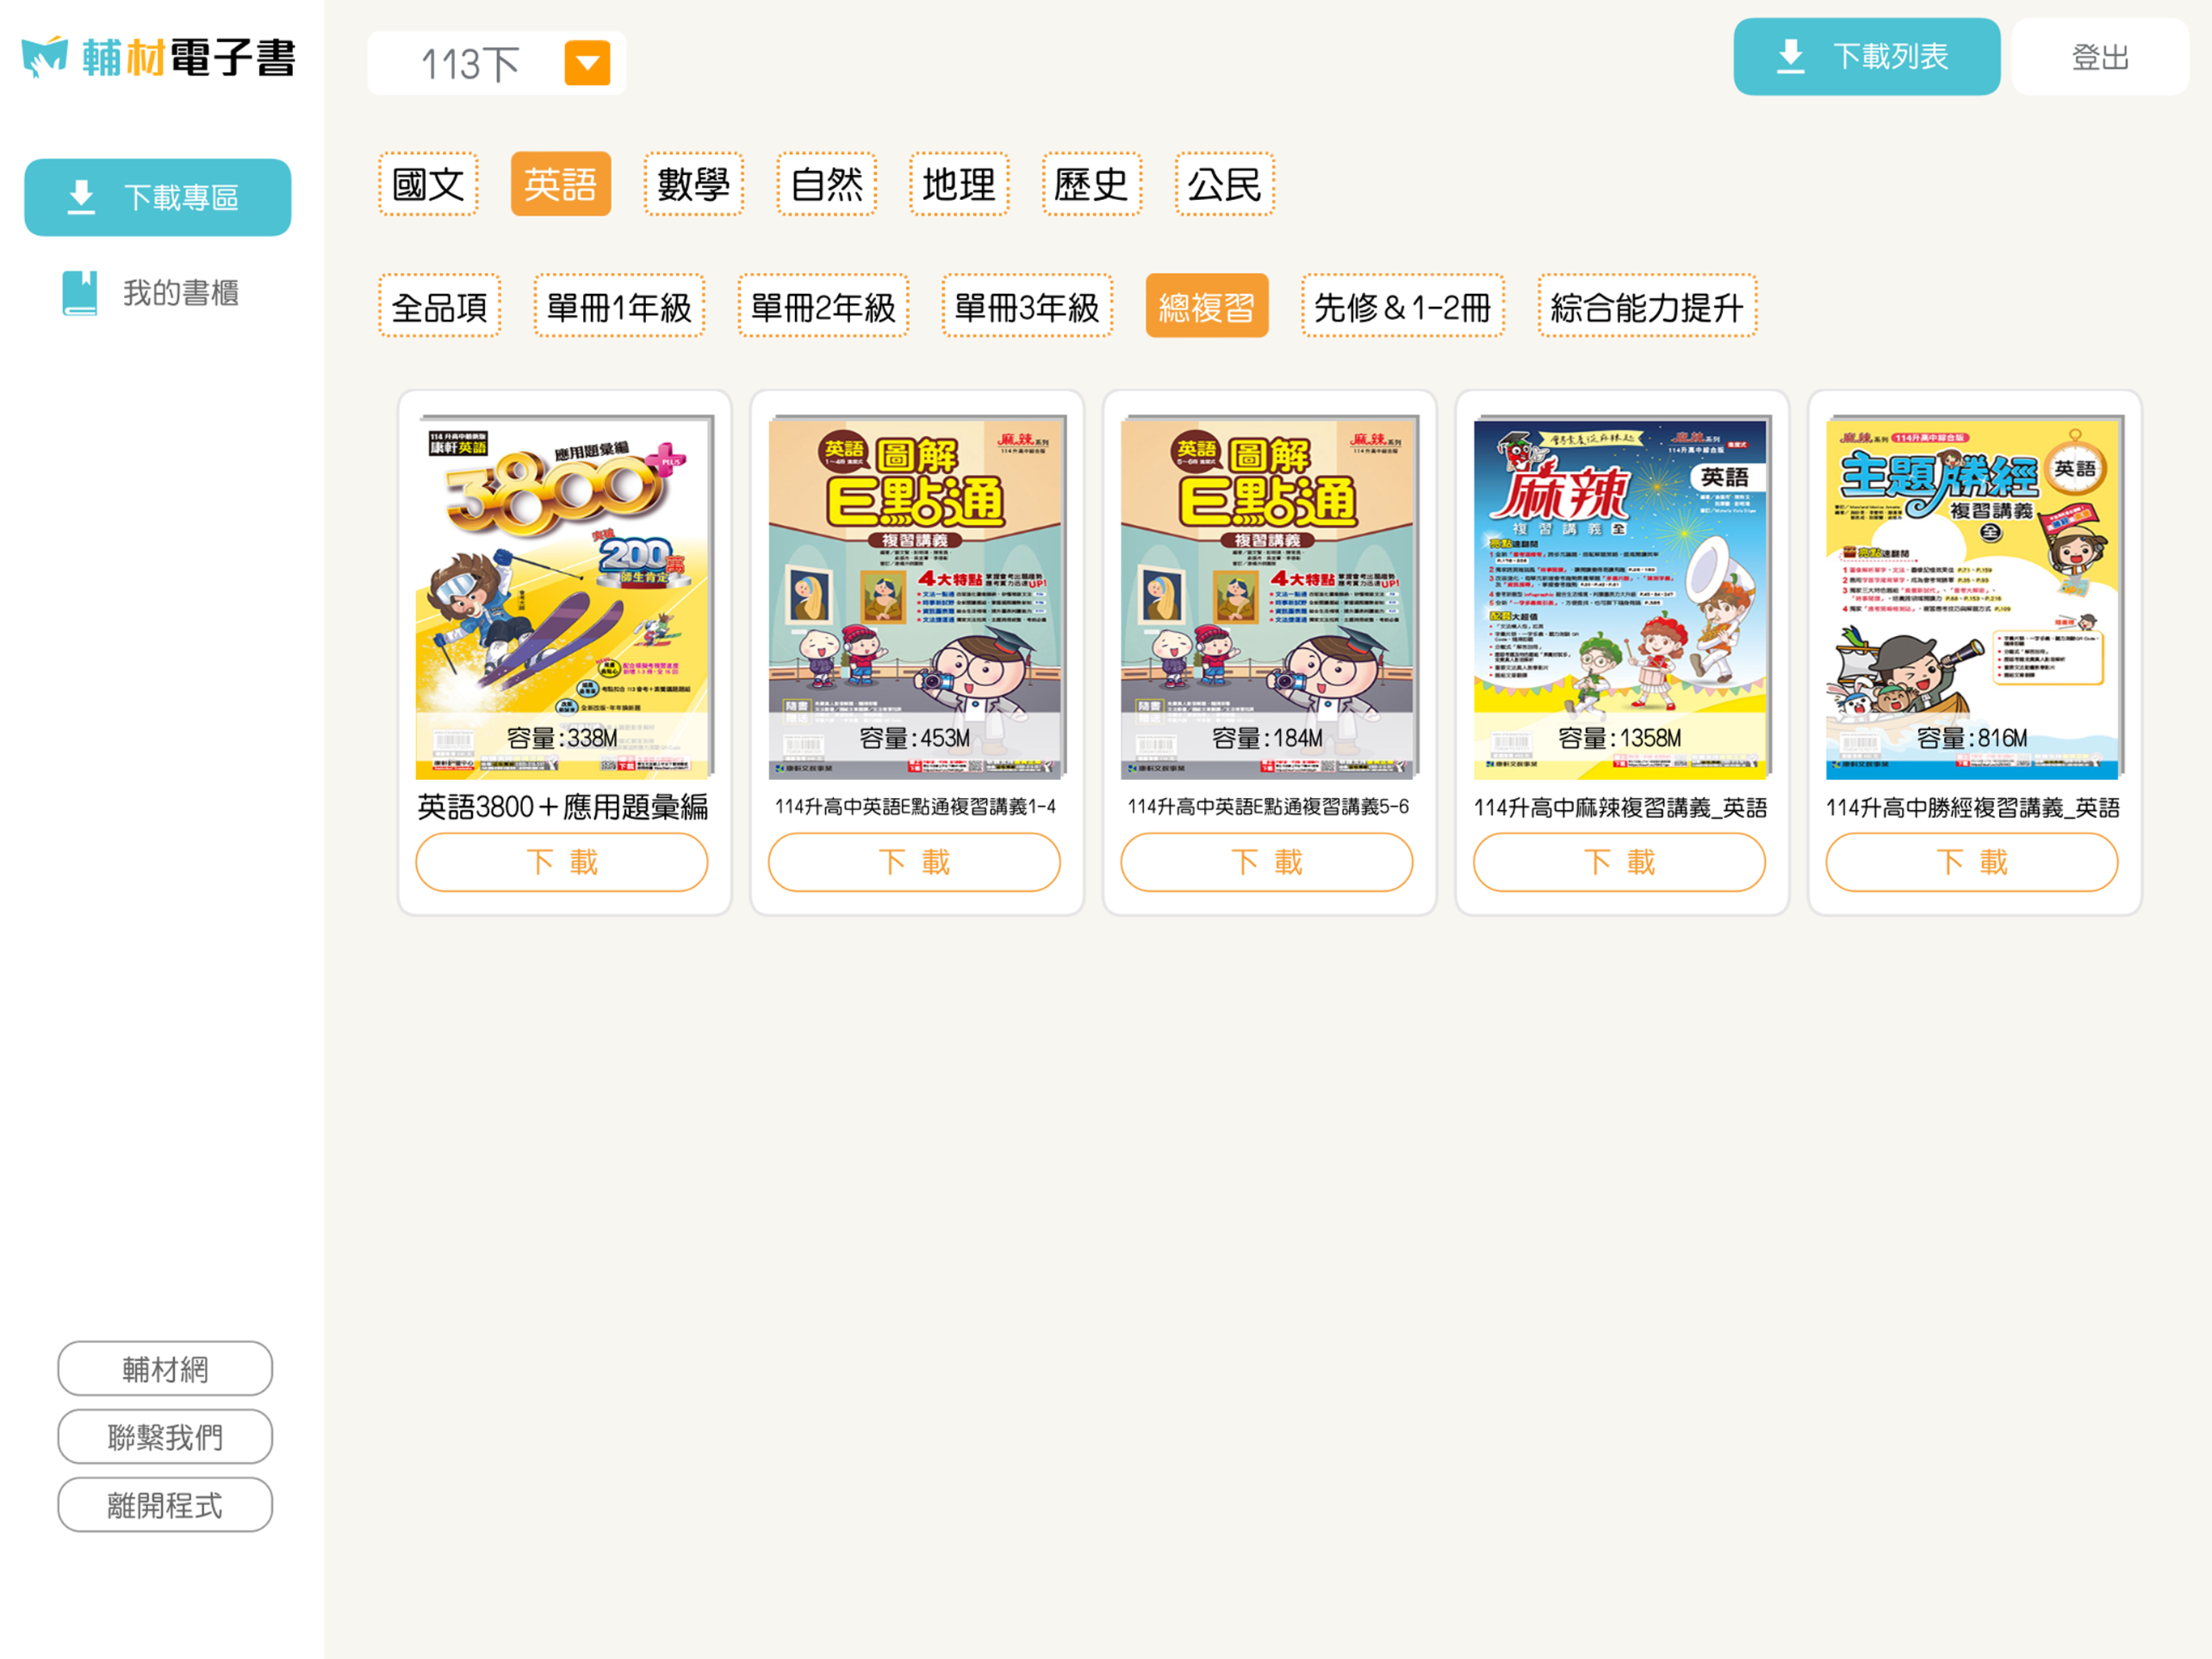2212x1659 pixels.
Task: Click the 容量:184M size label
Action: (1267, 739)
